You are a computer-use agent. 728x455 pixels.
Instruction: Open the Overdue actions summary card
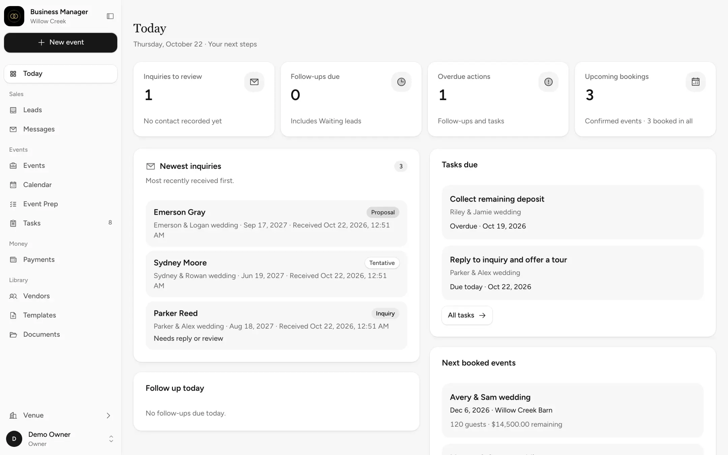498,99
